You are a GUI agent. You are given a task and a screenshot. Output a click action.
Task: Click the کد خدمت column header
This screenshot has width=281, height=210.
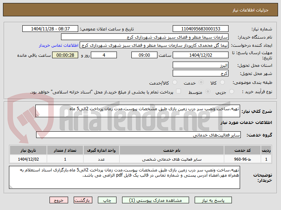(x=242, y=150)
